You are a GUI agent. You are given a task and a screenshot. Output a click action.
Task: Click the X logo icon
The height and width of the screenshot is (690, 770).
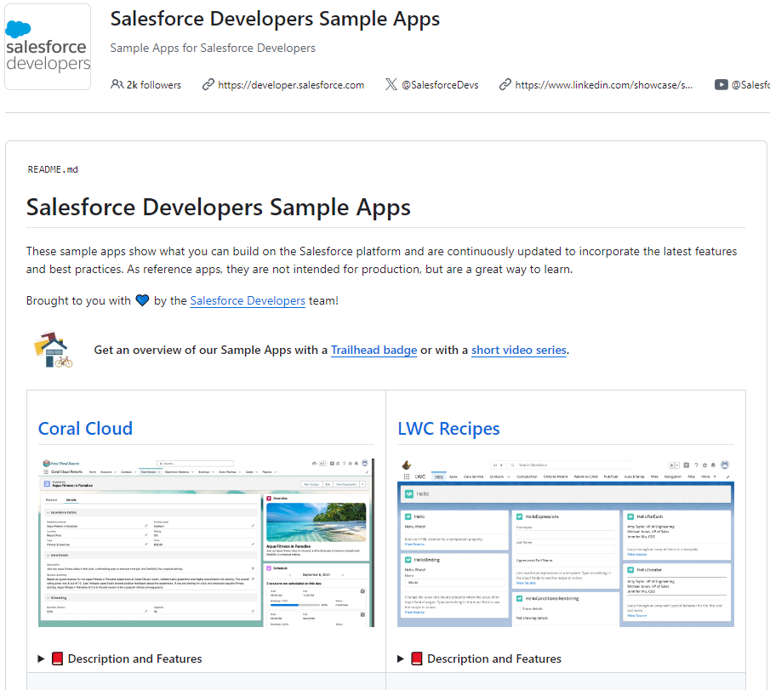pyautogui.click(x=391, y=84)
